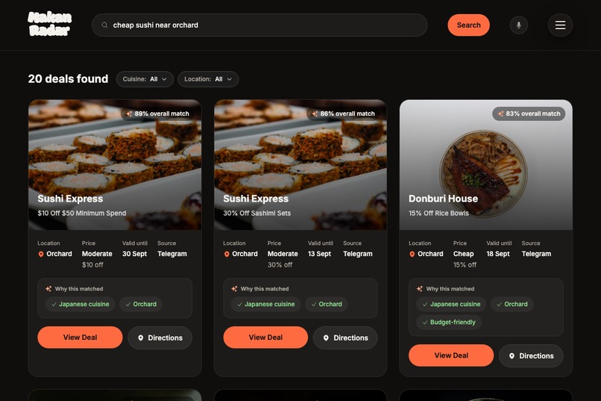Click sparkle icon on 86% match badge
This screenshot has height=401, width=601.
[x=315, y=114]
